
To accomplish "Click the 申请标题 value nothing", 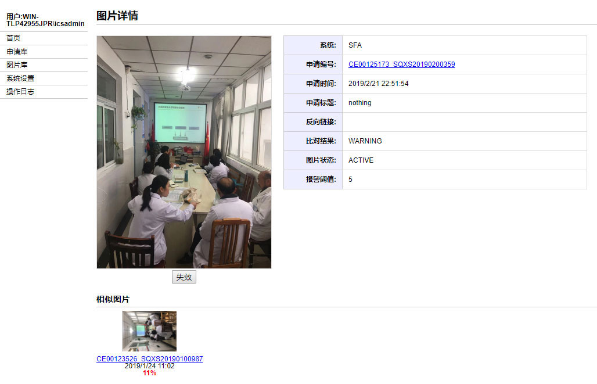I will coord(360,103).
